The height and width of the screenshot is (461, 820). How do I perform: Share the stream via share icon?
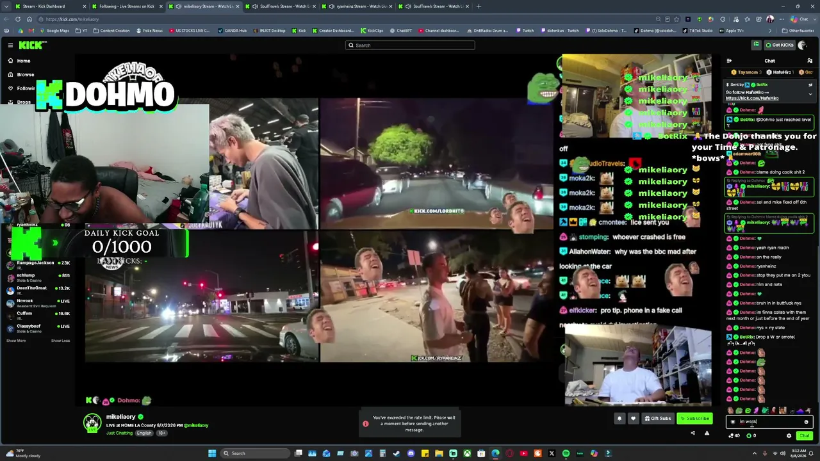pos(693,433)
